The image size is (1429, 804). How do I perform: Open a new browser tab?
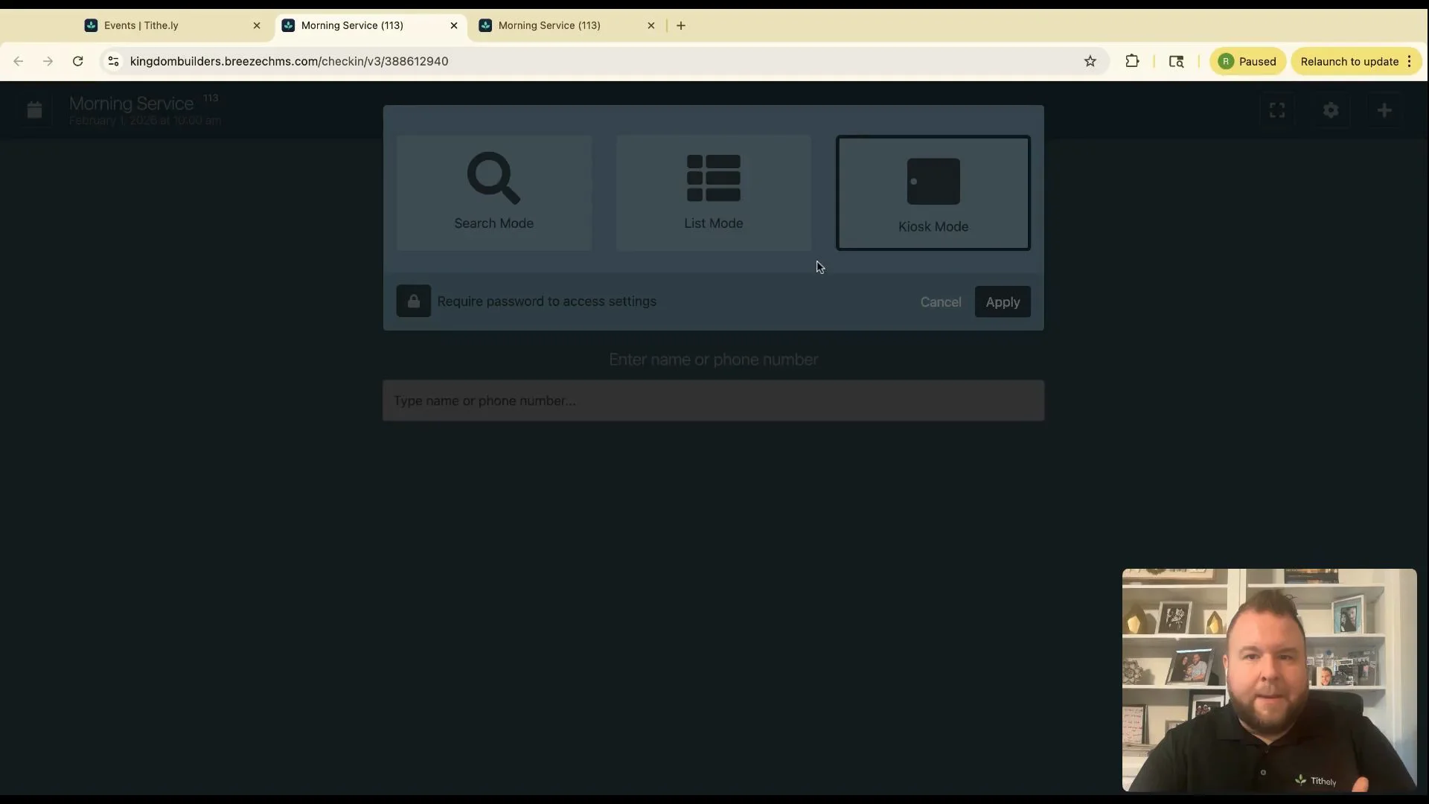(681, 25)
